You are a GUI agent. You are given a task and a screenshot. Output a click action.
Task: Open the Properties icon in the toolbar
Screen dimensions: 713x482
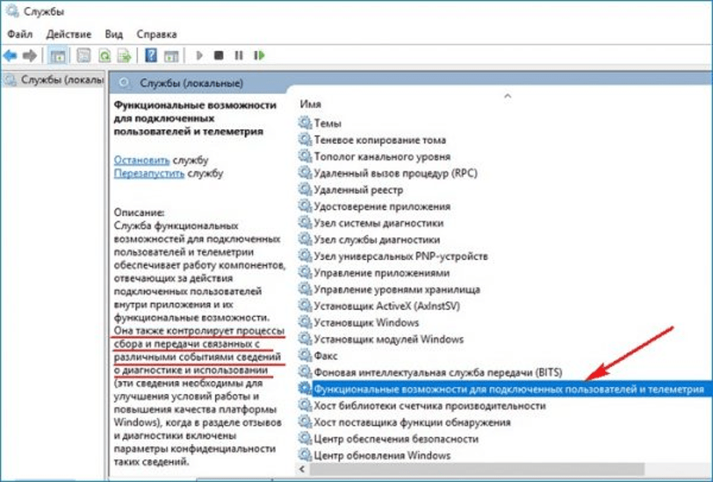[84, 55]
